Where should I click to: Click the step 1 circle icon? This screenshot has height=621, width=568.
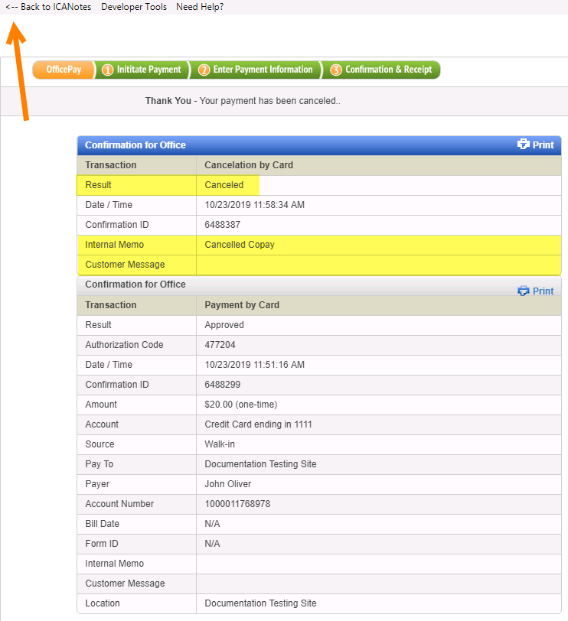click(x=108, y=70)
